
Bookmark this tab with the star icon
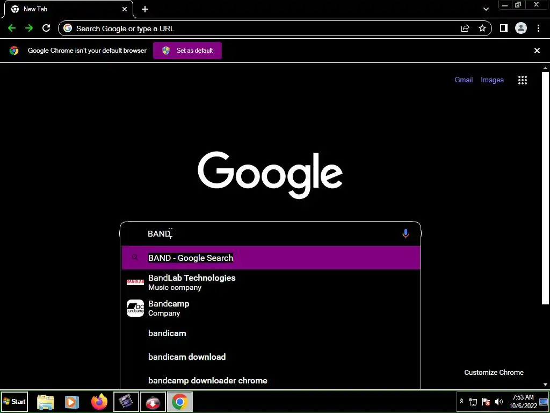482,29
